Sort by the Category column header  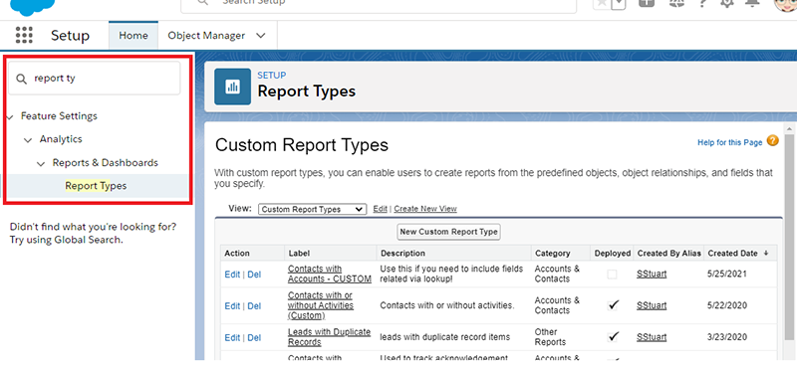tap(552, 254)
